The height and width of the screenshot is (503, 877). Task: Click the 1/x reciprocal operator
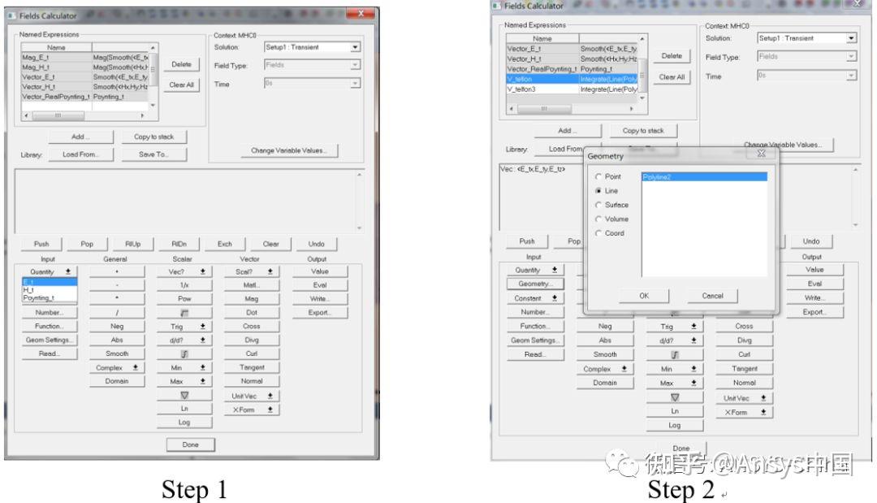pos(184,284)
